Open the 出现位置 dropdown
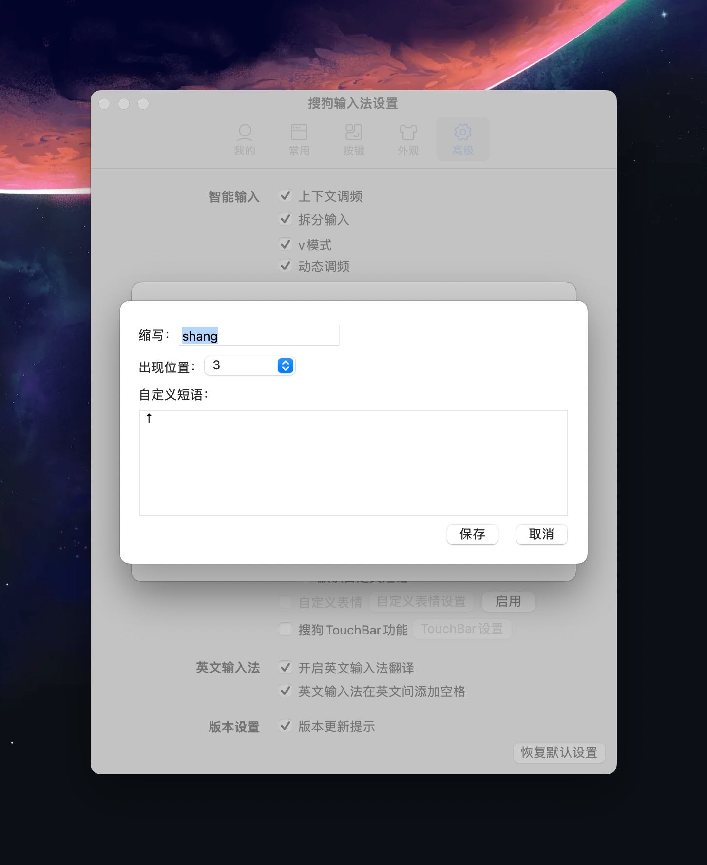707x865 pixels. 250,365
